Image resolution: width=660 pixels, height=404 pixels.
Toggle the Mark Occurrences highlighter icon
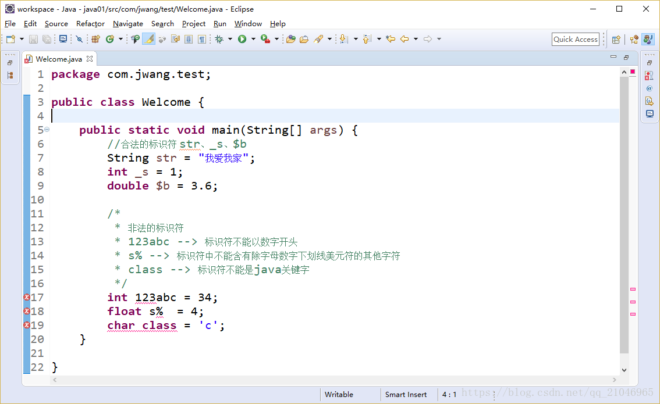point(148,39)
